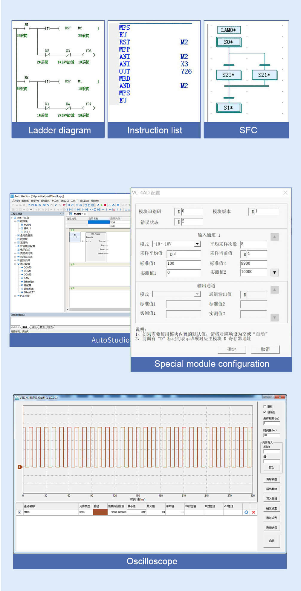Switch to the MAIN editor tab
301x591 pixels.
point(77,214)
